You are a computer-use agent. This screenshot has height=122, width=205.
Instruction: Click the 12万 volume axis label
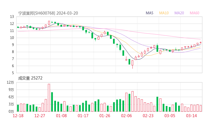11,82
